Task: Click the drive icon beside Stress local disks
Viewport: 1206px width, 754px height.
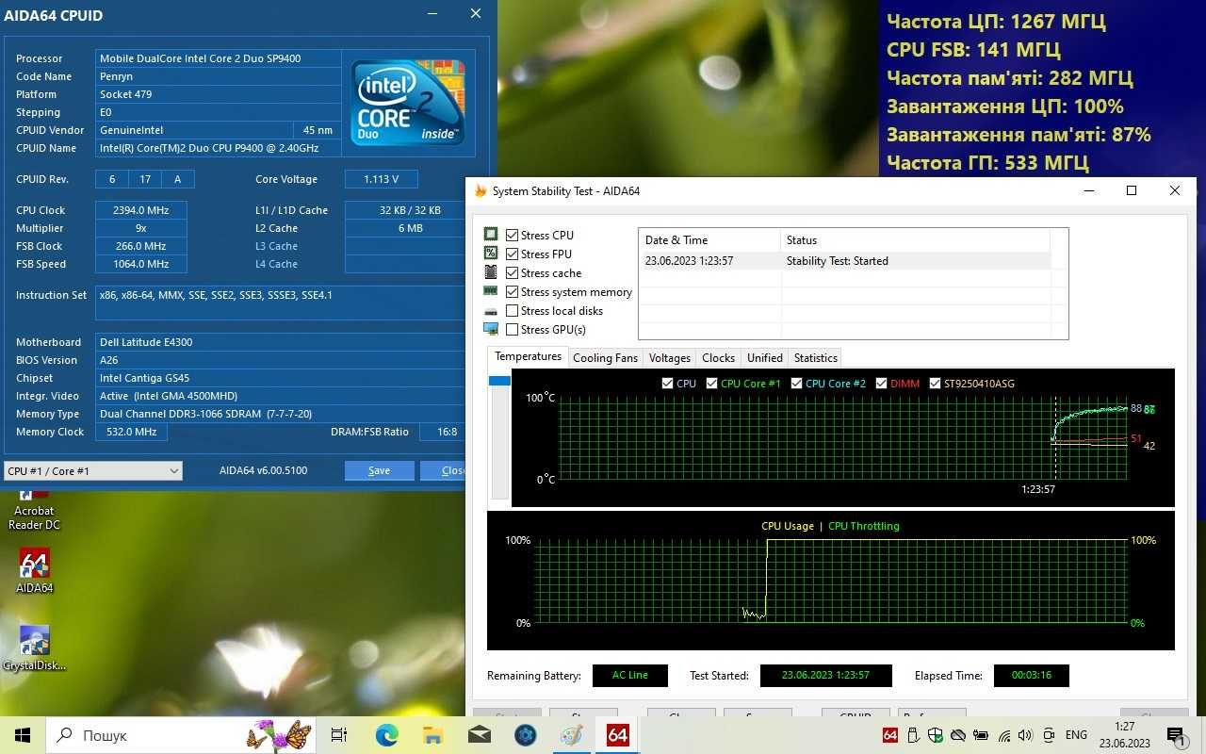Action: [x=490, y=311]
